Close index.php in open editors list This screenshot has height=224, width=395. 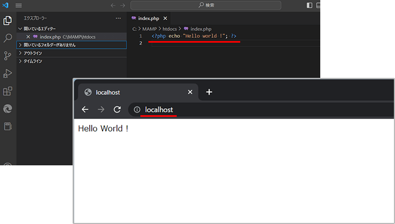point(28,37)
